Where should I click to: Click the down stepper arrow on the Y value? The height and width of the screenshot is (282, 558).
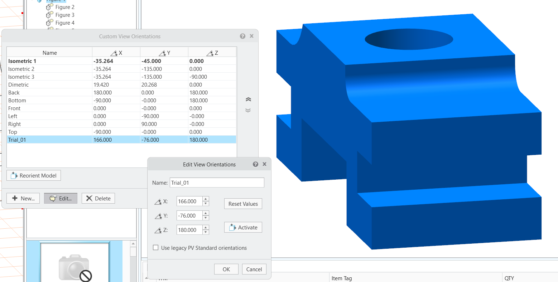tap(205, 217)
